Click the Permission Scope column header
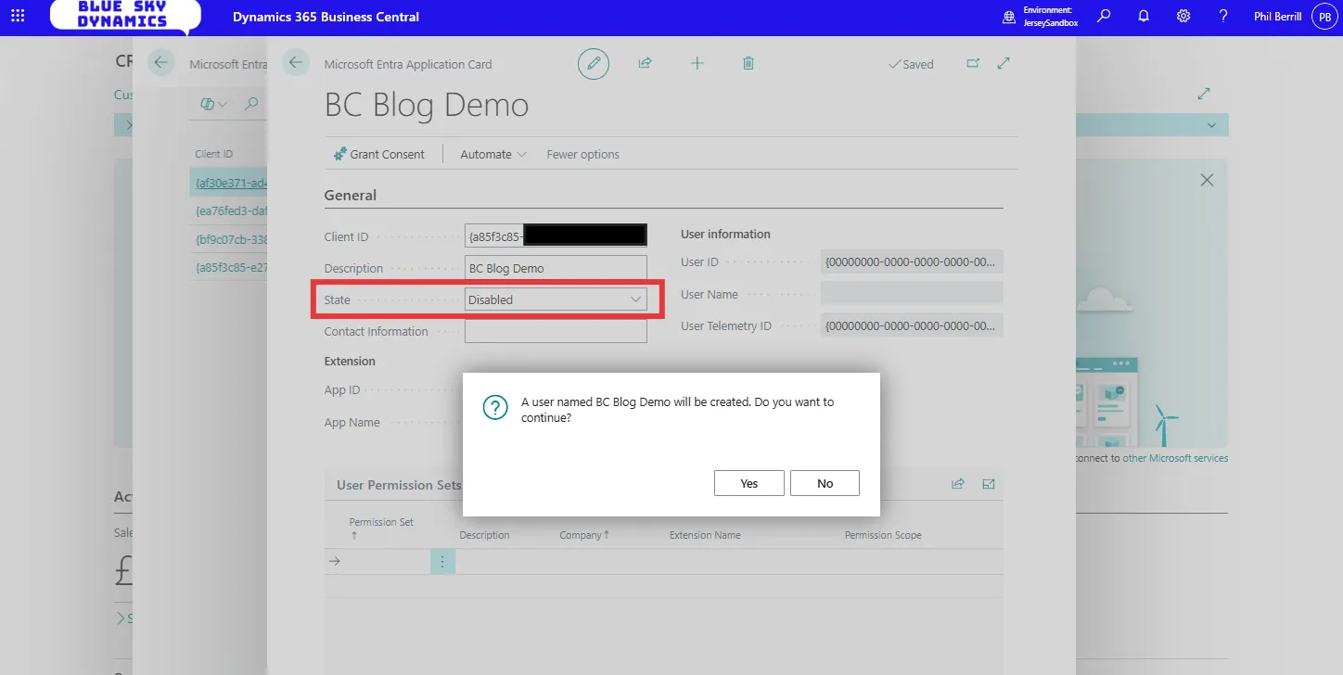The image size is (1343, 675). [883, 535]
